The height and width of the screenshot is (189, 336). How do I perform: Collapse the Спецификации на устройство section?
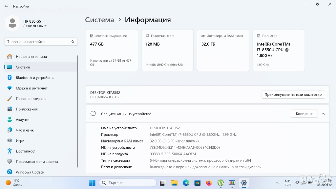tap(323, 114)
